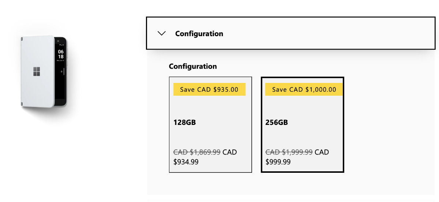The image size is (439, 202).
Task: Collapse the Configuration section using the chevron
Action: [161, 33]
